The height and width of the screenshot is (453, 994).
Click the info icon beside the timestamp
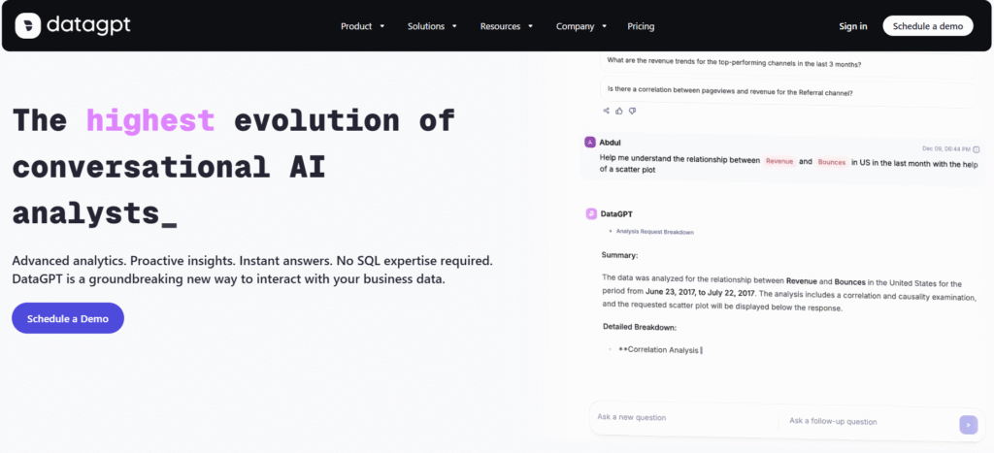pyautogui.click(x=976, y=149)
